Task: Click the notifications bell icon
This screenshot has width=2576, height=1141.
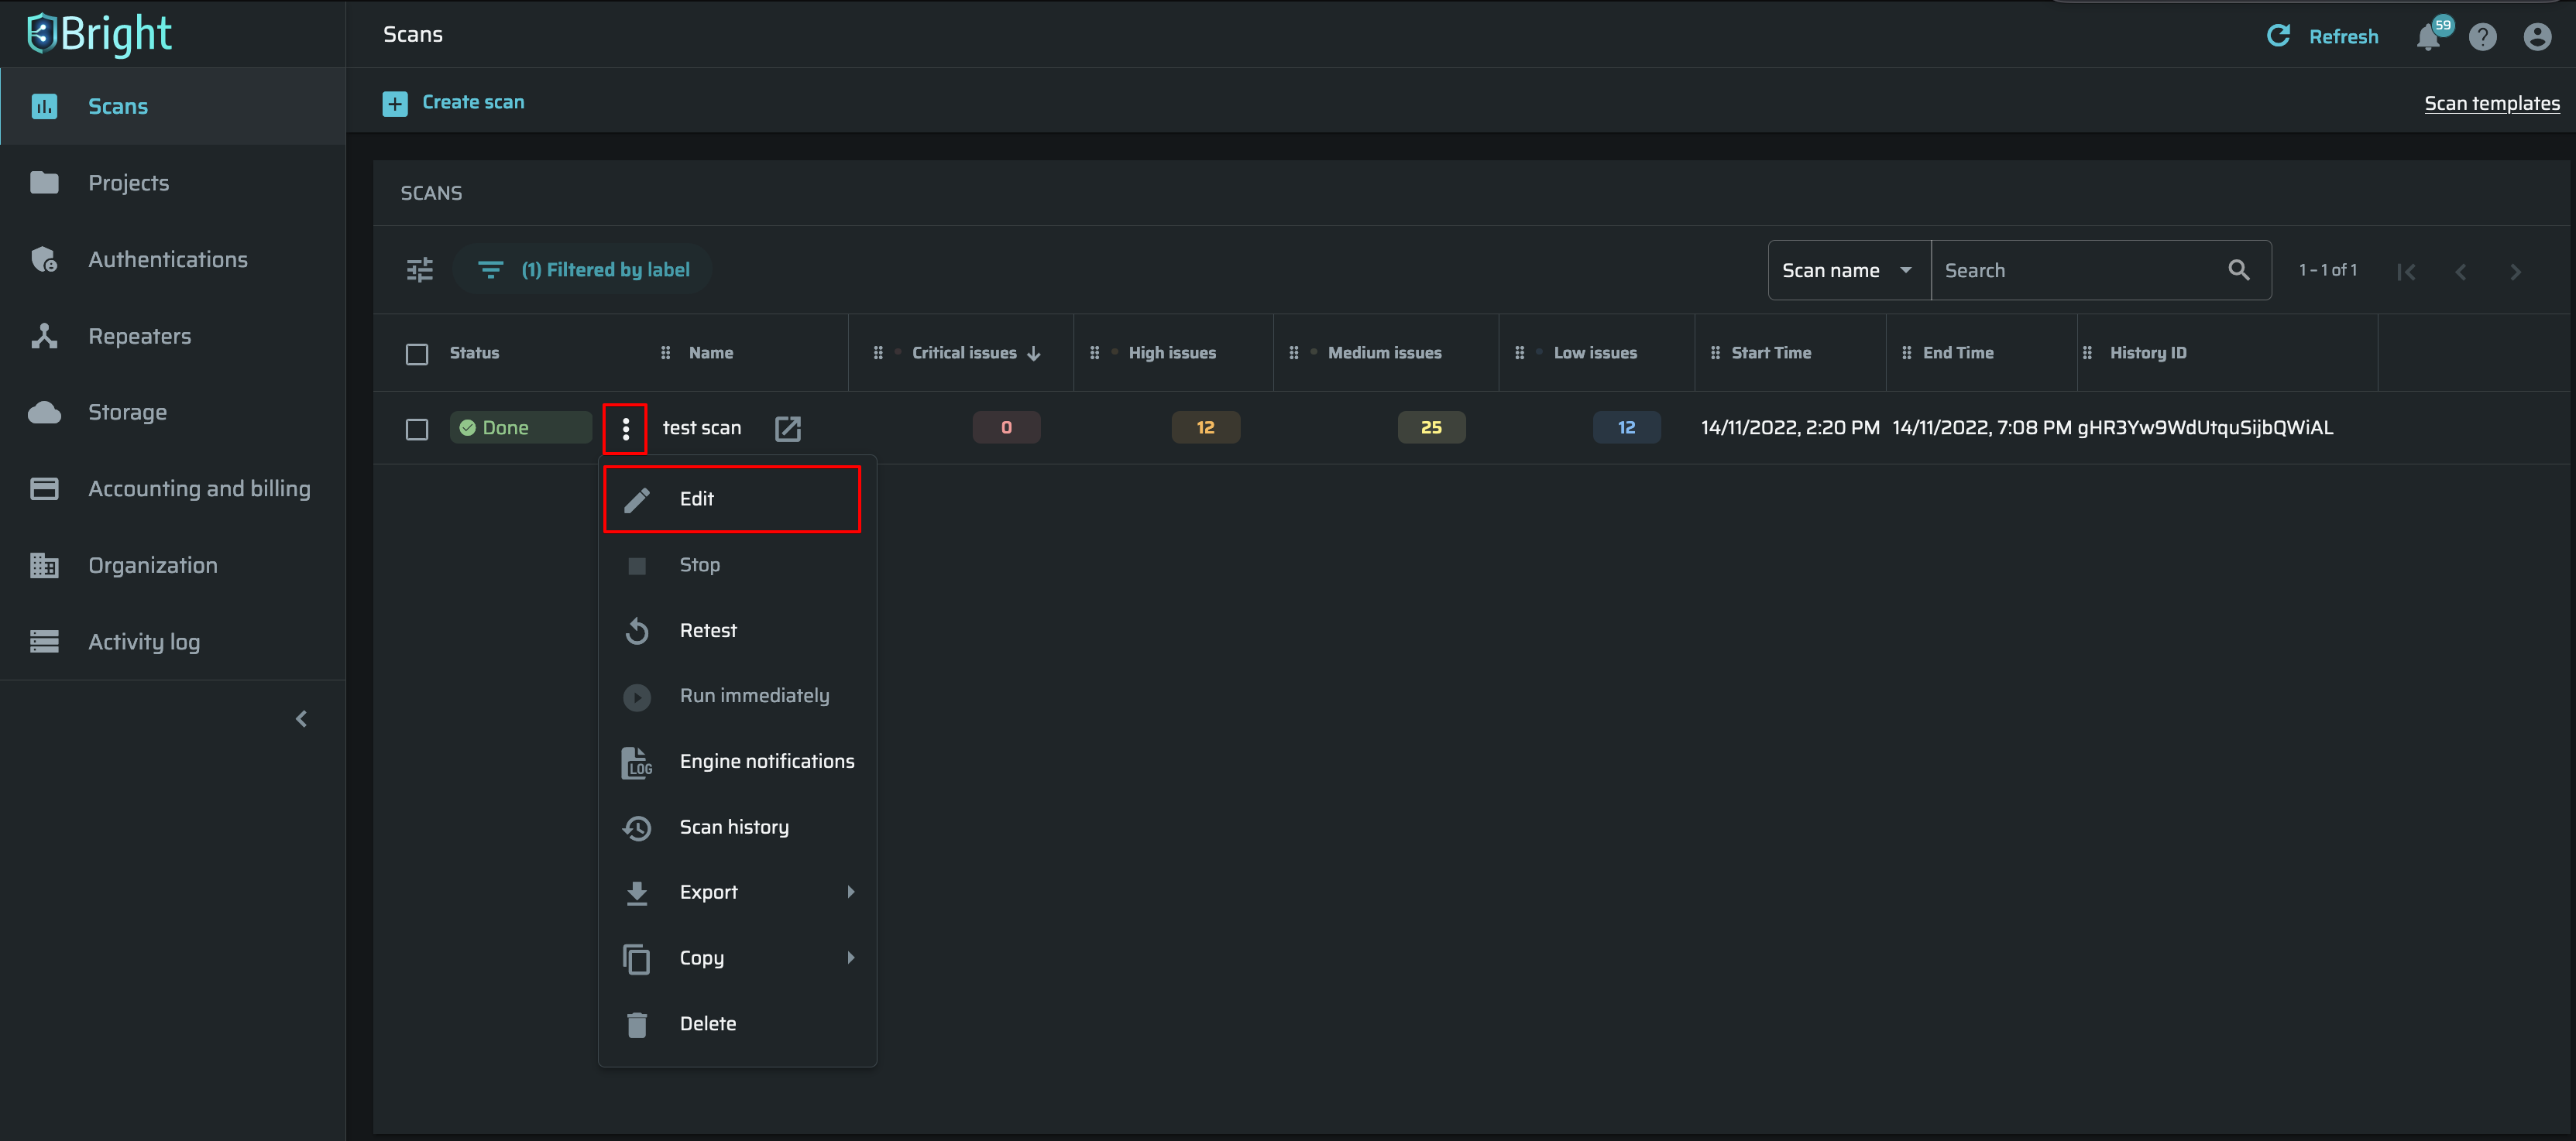Action: tap(2427, 38)
